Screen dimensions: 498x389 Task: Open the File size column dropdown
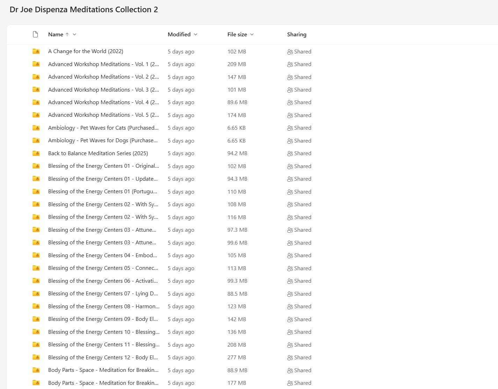252,34
